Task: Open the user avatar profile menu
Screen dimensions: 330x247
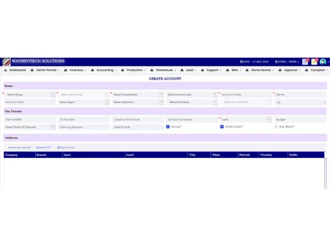Action: click(323, 62)
